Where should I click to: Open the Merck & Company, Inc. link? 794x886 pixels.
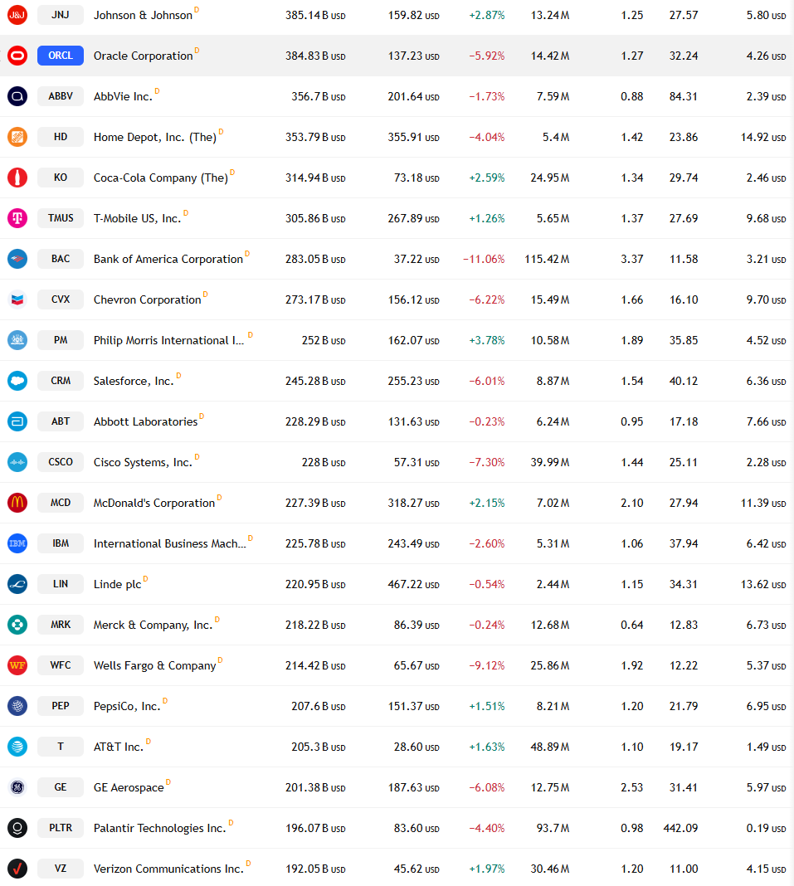coord(153,626)
